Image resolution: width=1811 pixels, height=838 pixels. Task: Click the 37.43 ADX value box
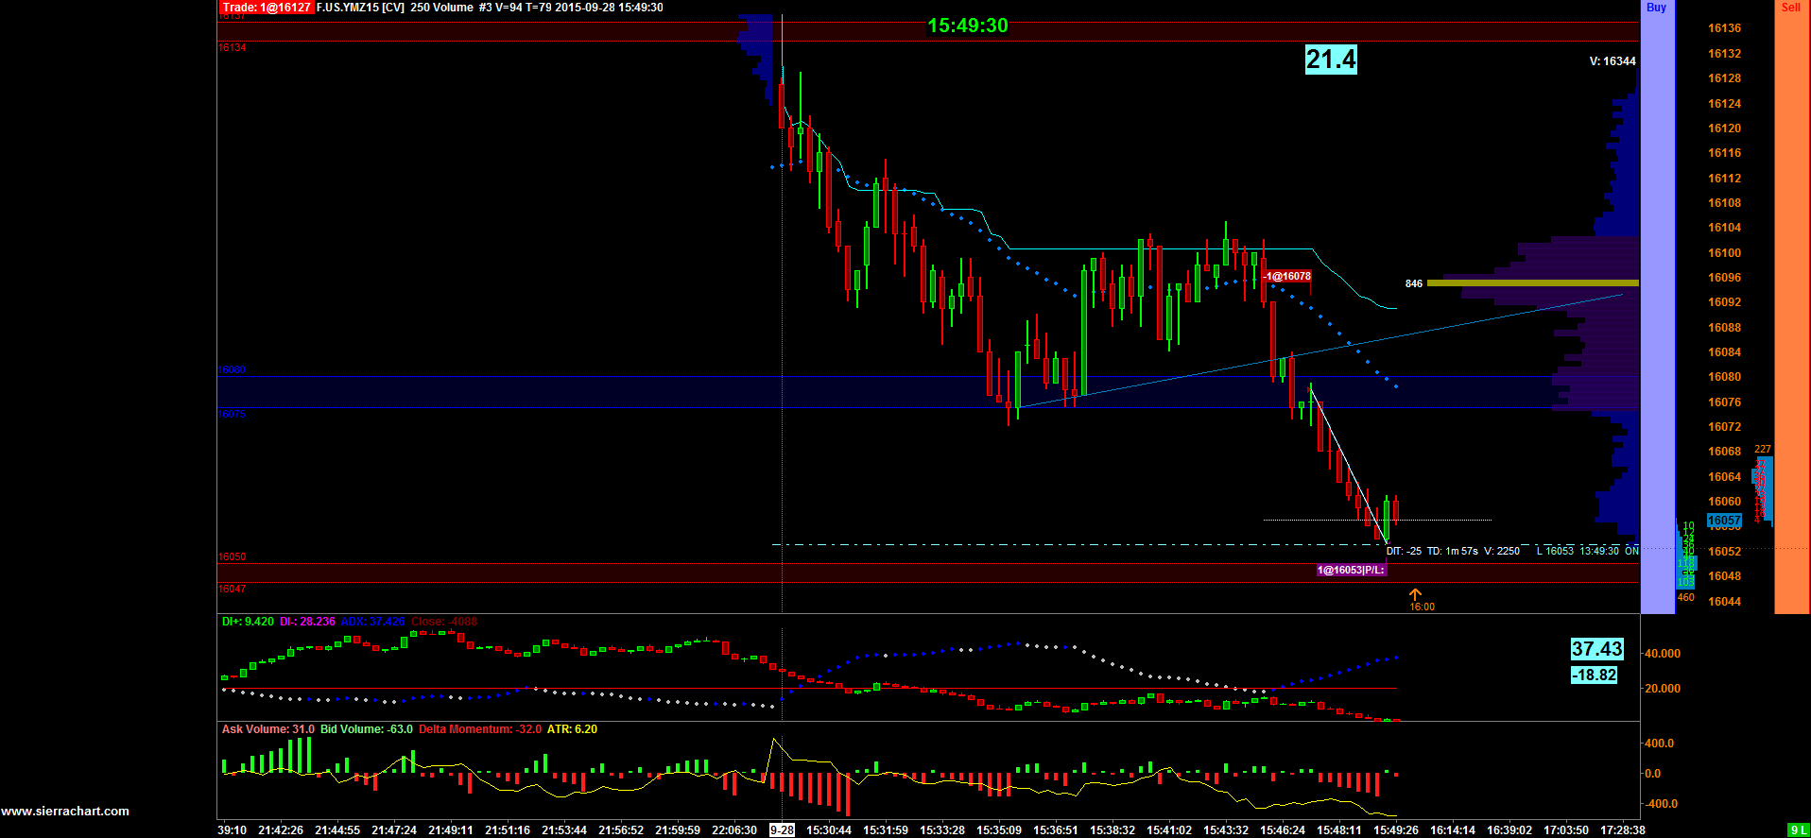click(x=1596, y=649)
